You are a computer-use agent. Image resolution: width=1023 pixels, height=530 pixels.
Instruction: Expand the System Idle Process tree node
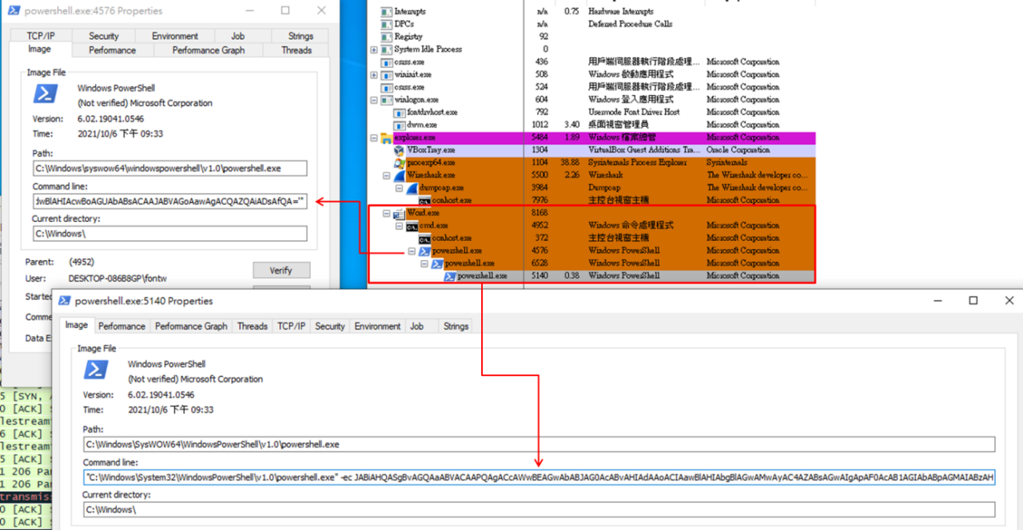pos(374,49)
